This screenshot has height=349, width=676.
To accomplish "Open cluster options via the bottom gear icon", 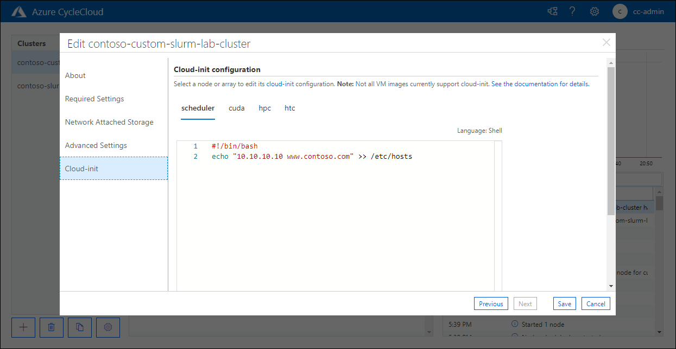I will click(108, 327).
